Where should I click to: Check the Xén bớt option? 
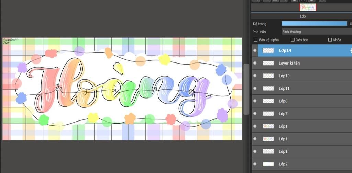(293, 40)
